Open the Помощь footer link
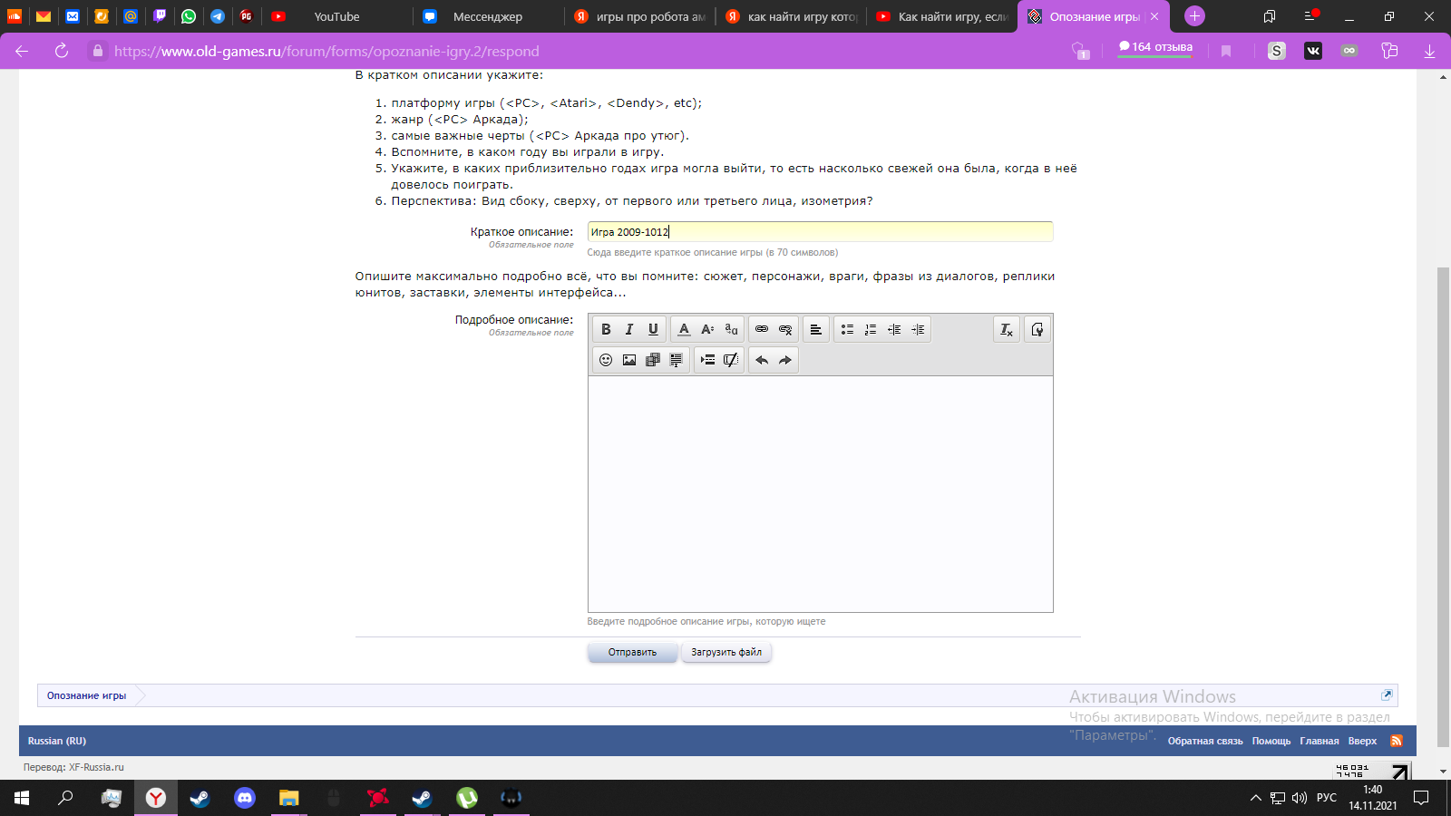The width and height of the screenshot is (1451, 816). [x=1271, y=741]
